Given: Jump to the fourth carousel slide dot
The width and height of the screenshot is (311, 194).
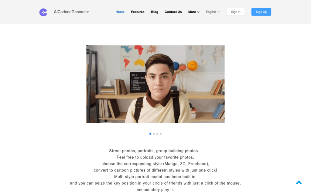Looking at the screenshot, I should click(x=161, y=134).
